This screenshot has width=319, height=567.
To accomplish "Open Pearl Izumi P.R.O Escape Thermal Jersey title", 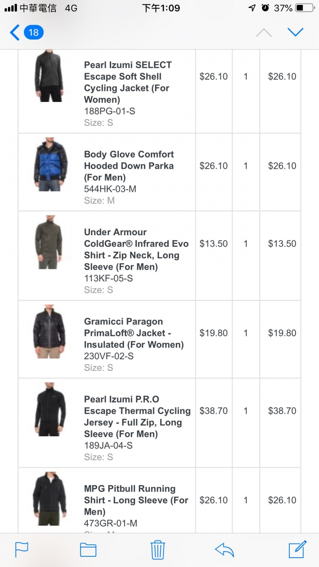I will click(x=137, y=416).
